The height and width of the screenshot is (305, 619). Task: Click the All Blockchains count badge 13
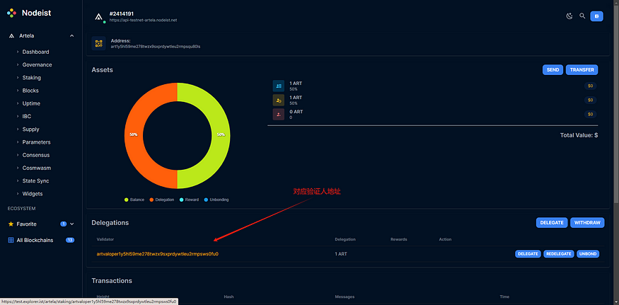point(70,240)
